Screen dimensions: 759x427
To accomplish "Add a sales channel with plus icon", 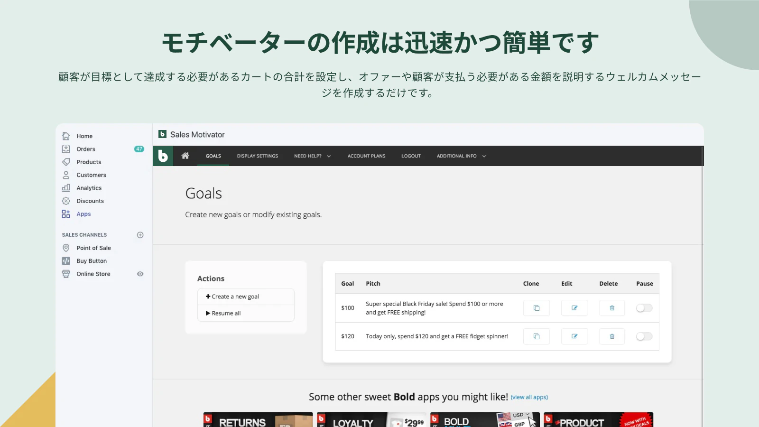I will 140,235.
